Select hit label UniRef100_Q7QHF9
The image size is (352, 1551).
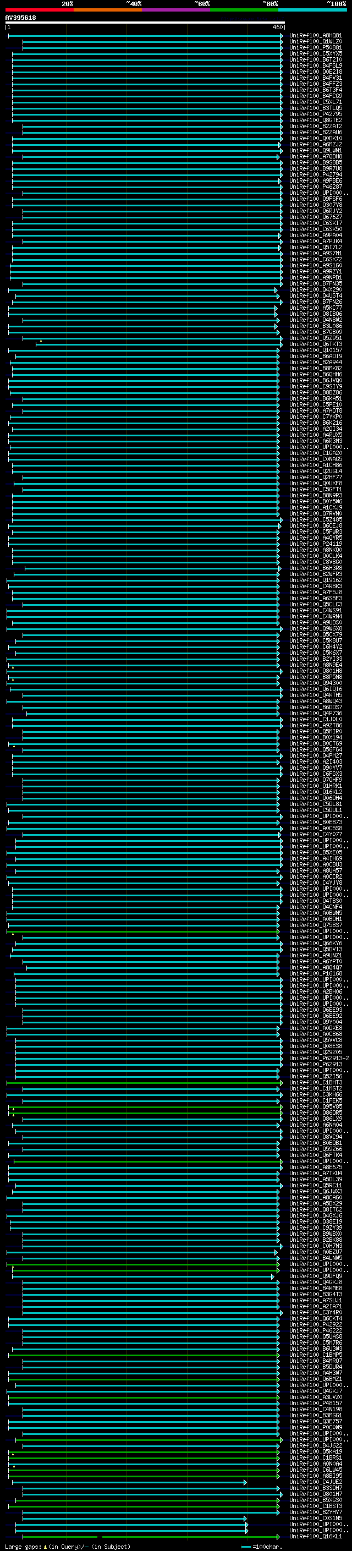[315, 780]
